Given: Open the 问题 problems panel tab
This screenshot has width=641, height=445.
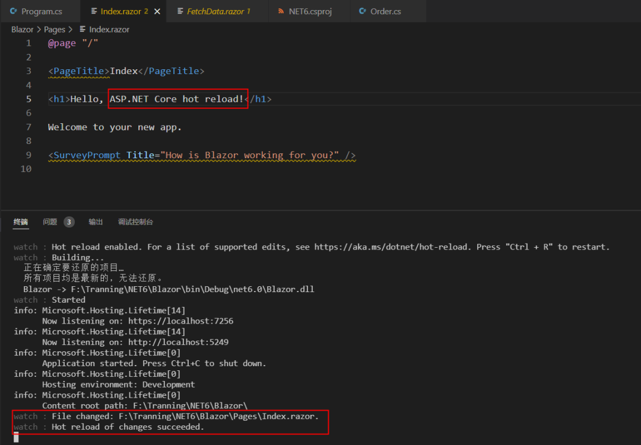Looking at the screenshot, I should point(50,222).
